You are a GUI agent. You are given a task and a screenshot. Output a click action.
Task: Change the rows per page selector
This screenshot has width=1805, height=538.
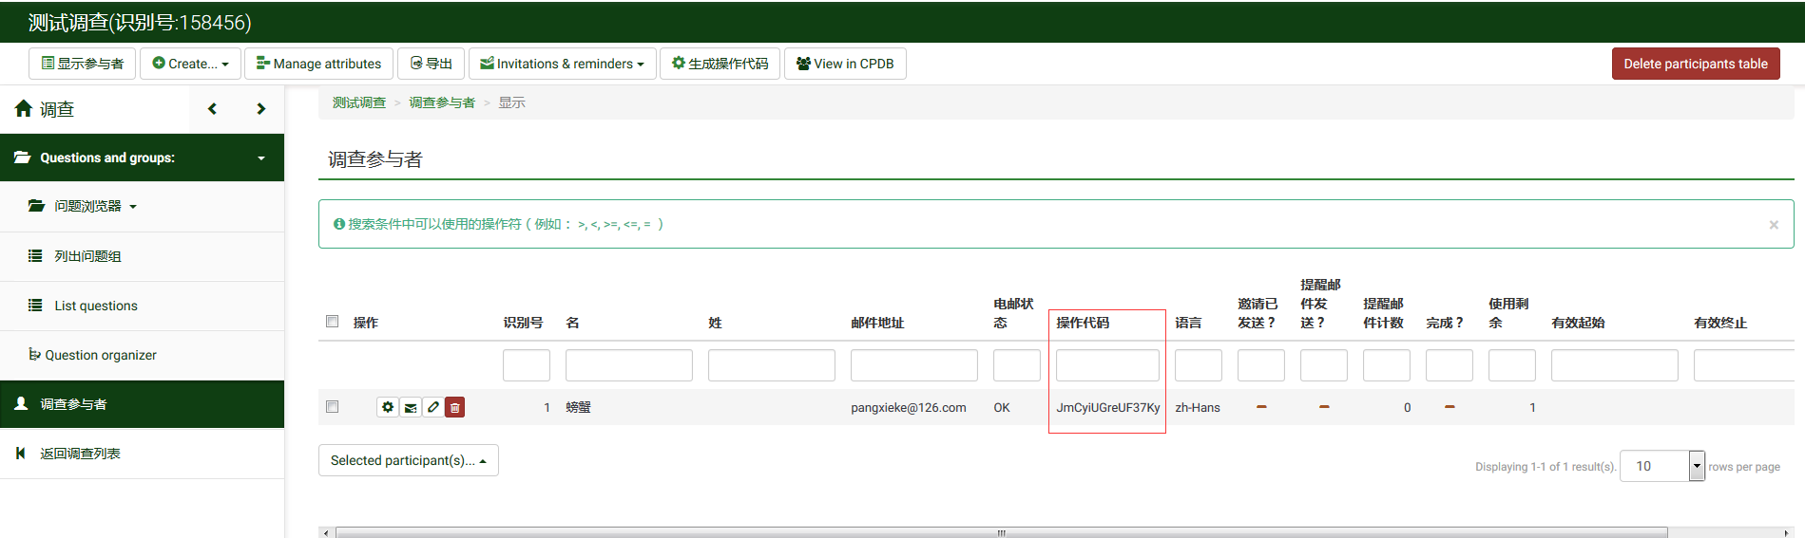pyautogui.click(x=1661, y=466)
